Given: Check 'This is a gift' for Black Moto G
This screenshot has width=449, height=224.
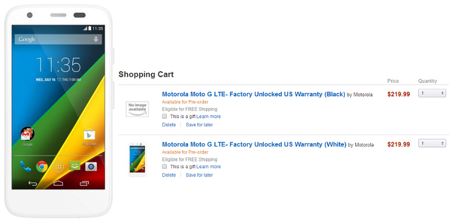Looking at the screenshot, I should click(x=164, y=116).
